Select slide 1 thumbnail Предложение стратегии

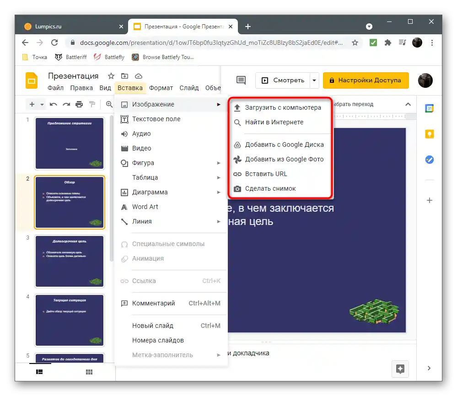tap(70, 143)
